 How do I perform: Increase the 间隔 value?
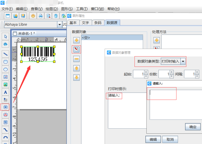tap(197, 72)
